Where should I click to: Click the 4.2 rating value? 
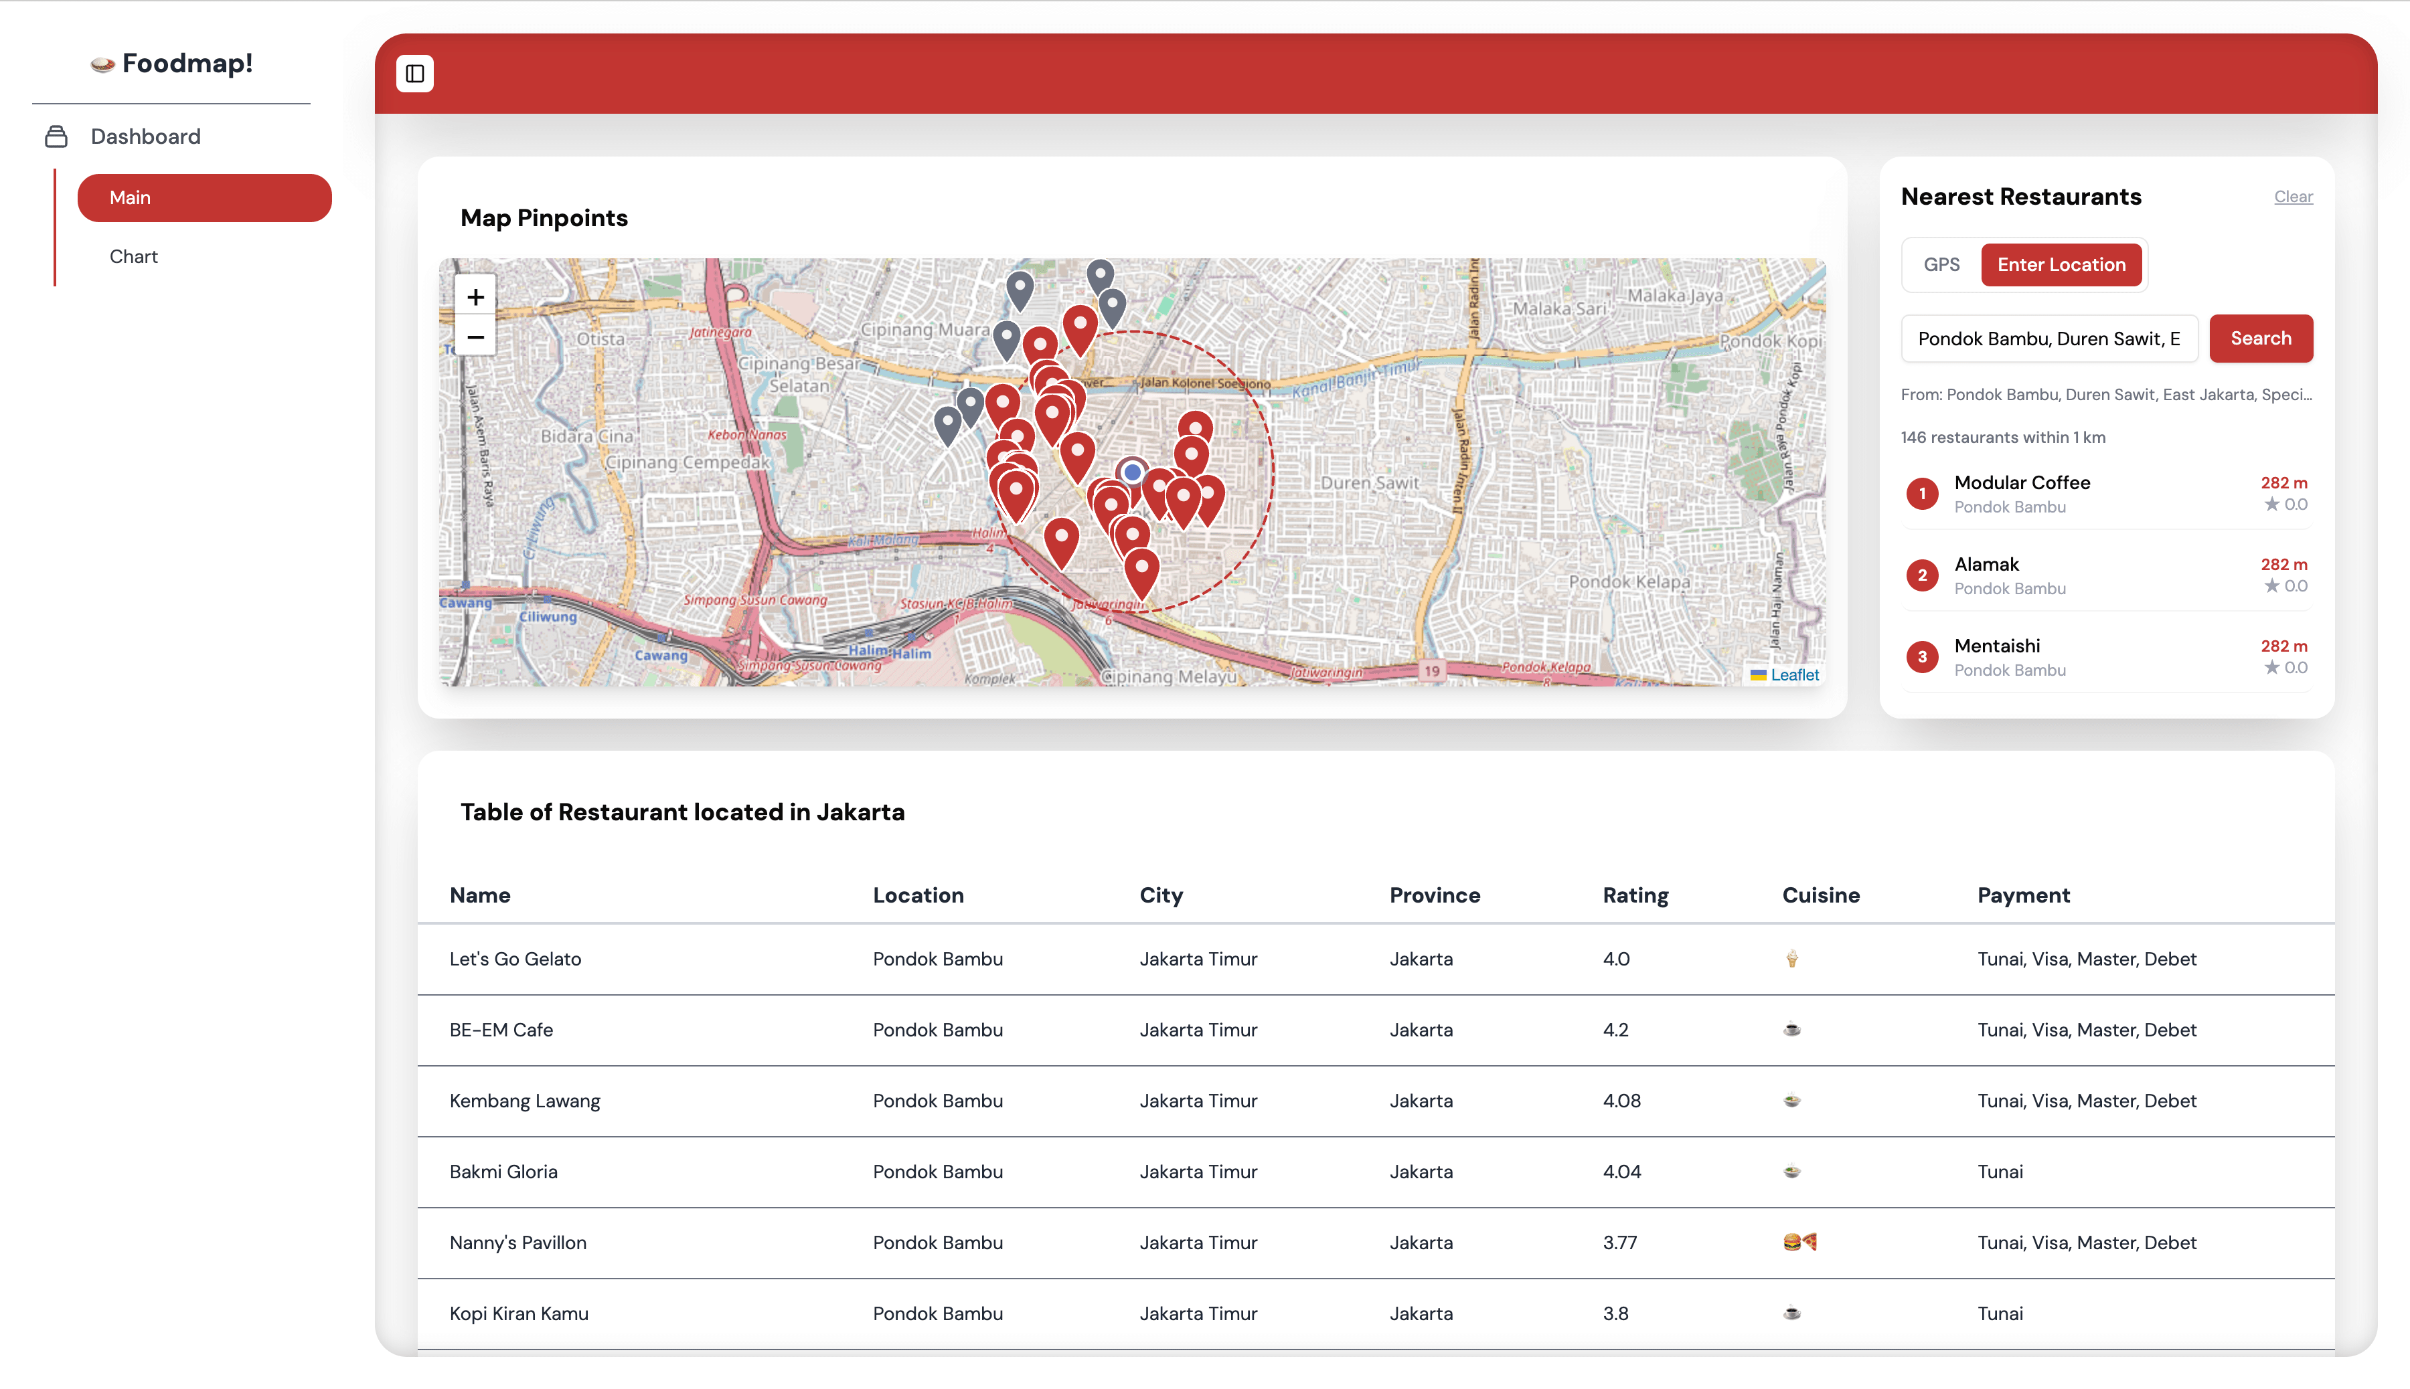1616,1029
